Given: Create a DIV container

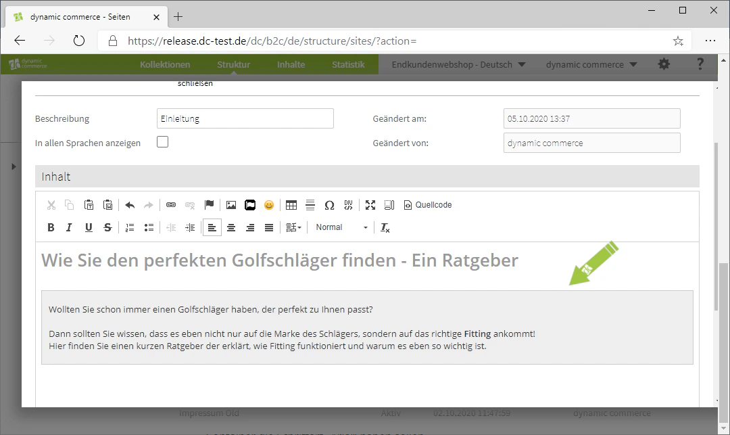Looking at the screenshot, I should (x=348, y=205).
